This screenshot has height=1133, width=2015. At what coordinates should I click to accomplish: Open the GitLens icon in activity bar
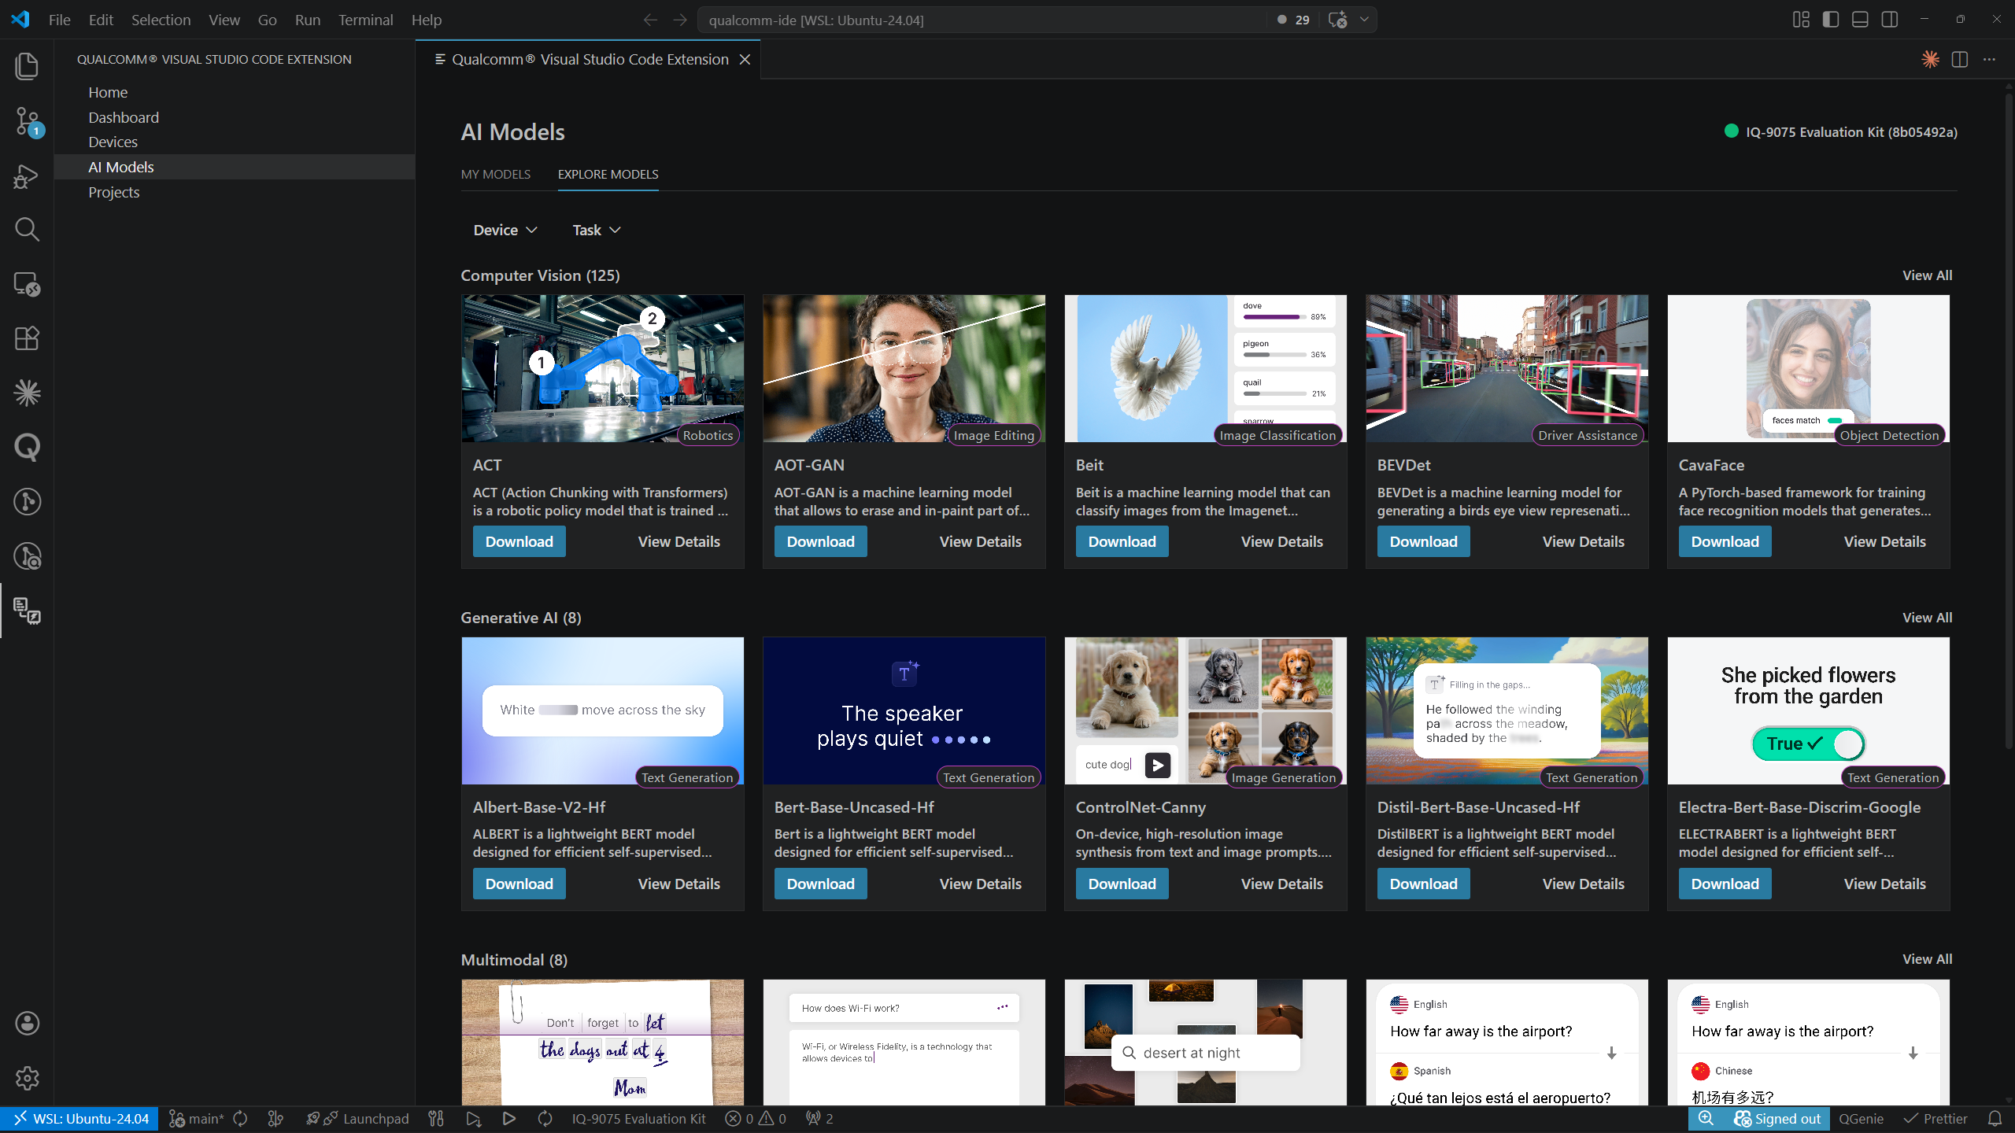(x=27, y=502)
